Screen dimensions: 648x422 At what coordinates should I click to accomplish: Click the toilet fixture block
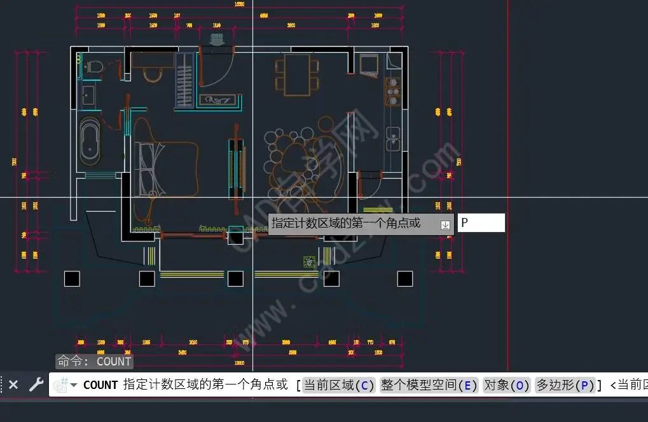pyautogui.click(x=94, y=67)
